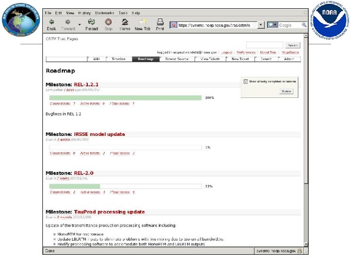This screenshot has height=263, width=351.
Task: Switch to the Wiki tab
Action: click(97, 59)
